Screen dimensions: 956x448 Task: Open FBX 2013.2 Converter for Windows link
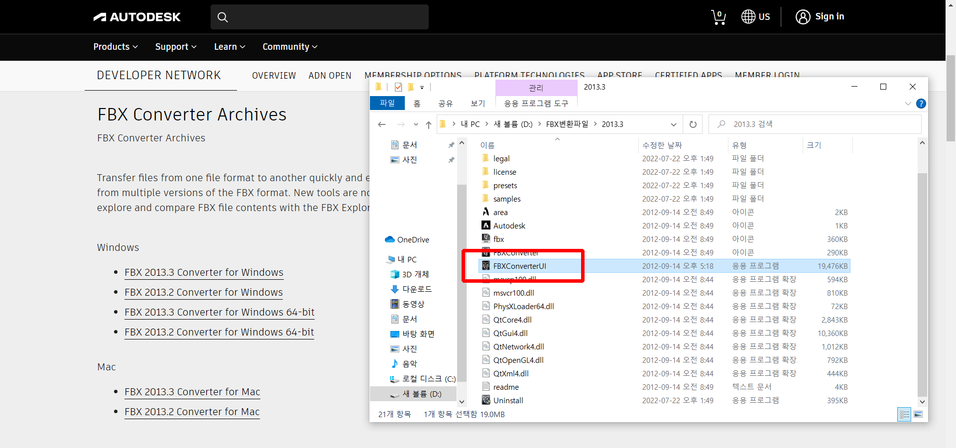(x=204, y=292)
